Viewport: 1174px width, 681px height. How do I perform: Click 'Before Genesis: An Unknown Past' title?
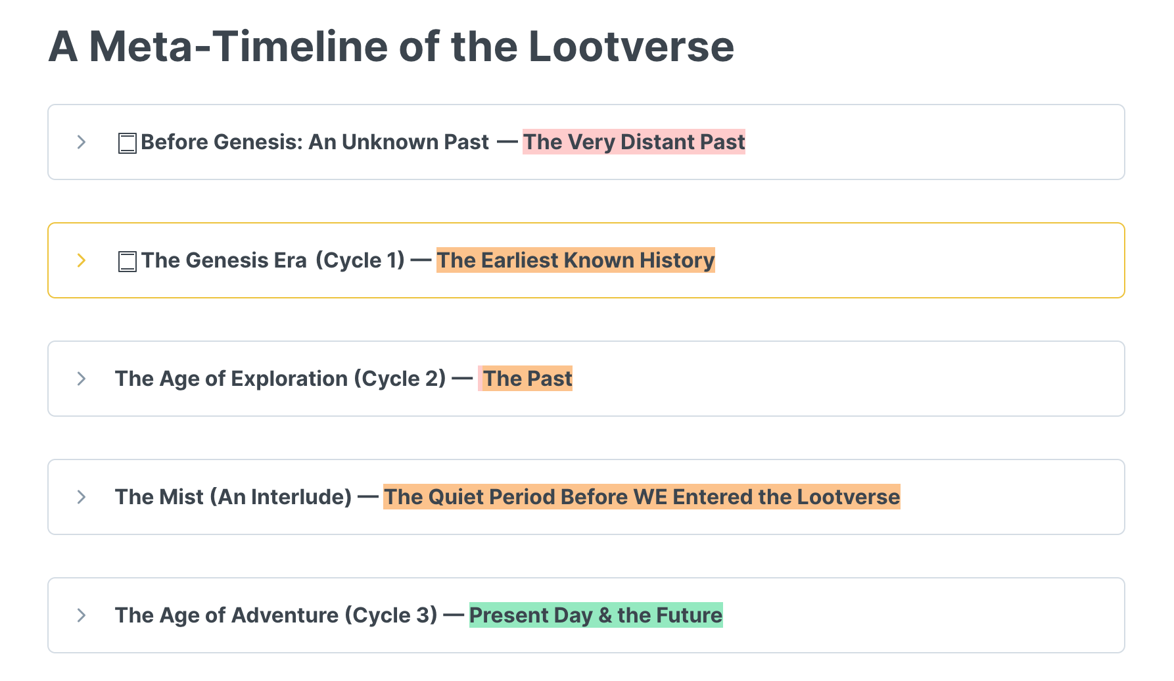tap(315, 142)
